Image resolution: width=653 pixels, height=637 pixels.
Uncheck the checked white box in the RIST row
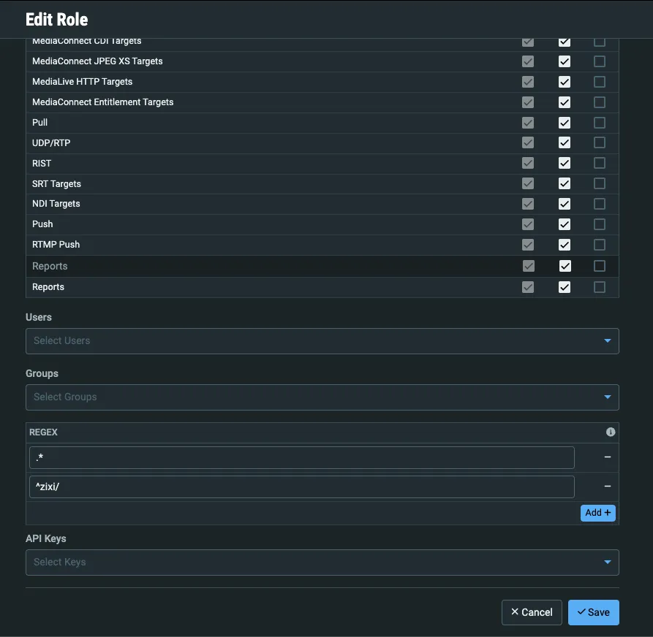[x=565, y=163]
